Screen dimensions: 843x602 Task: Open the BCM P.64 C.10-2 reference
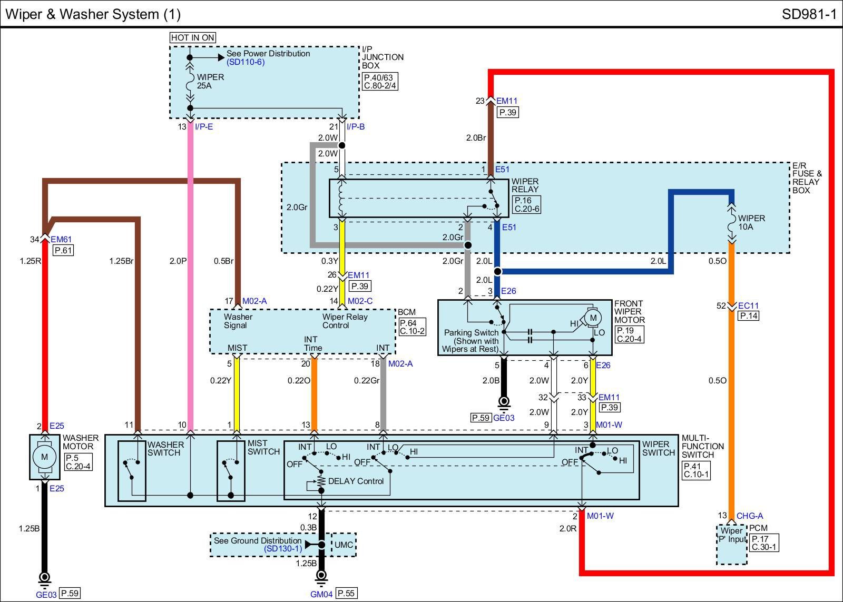coord(411,327)
